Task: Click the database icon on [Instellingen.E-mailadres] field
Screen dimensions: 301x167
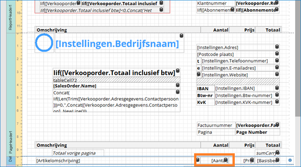Action: pyautogui.click(x=277, y=67)
